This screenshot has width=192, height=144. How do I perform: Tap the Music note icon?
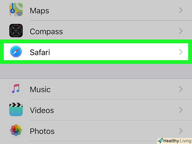click(x=16, y=89)
